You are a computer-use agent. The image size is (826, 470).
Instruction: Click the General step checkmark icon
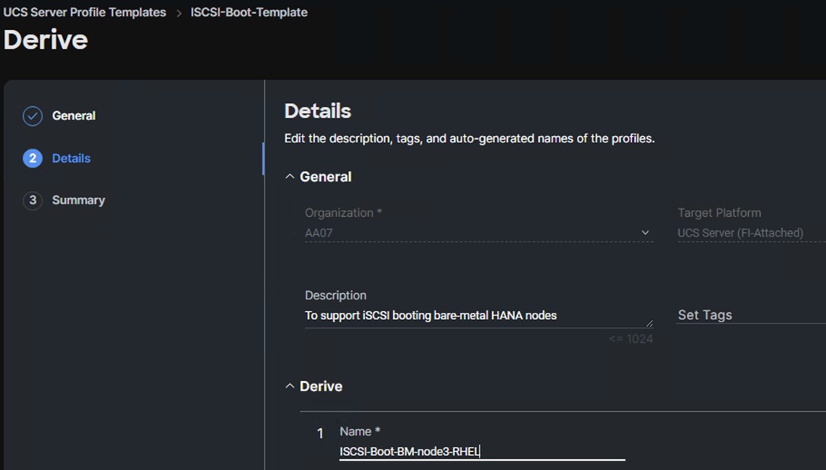pos(33,116)
